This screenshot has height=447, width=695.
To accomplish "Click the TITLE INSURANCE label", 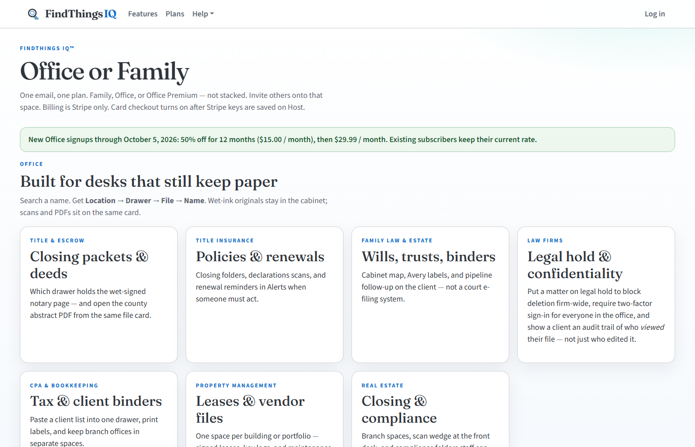I will [x=225, y=240].
